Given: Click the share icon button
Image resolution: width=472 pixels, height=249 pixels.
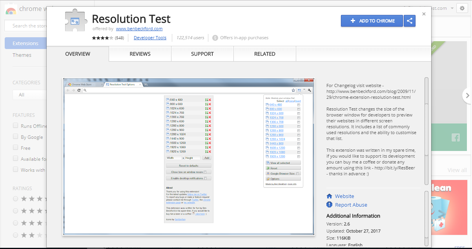Looking at the screenshot, I should coord(410,21).
